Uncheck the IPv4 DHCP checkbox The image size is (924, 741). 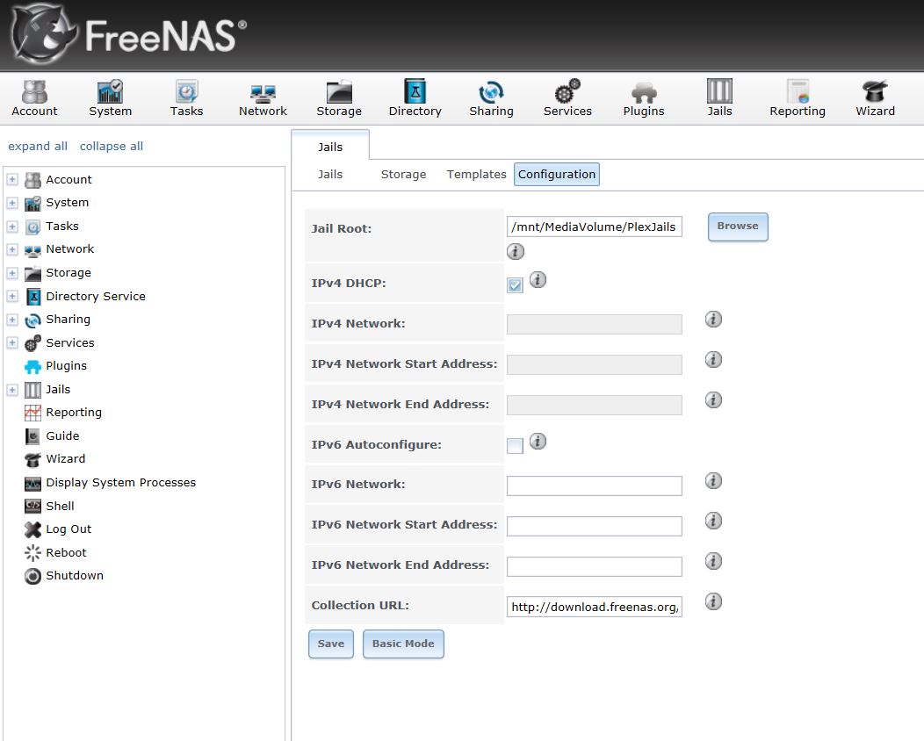pyautogui.click(x=515, y=285)
